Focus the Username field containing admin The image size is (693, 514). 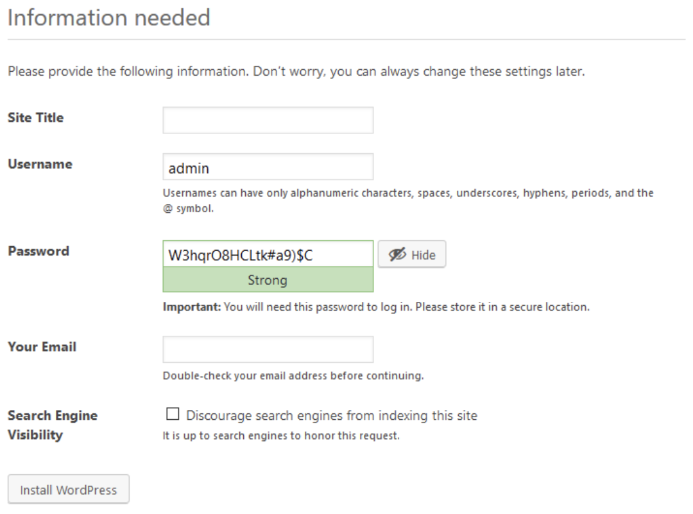[x=268, y=167]
